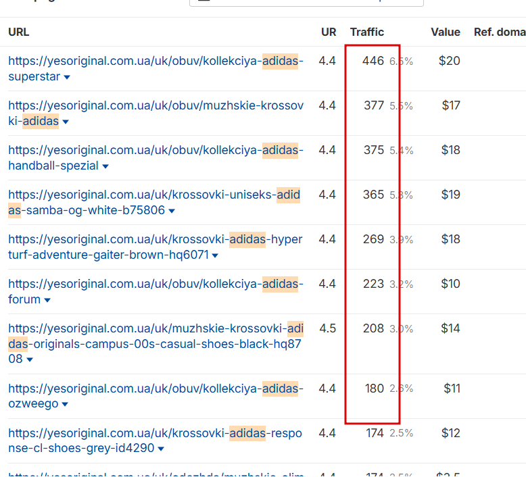
Task: Open the muzhskie-krossovki-adidas URL link
Action: pyautogui.click(x=156, y=113)
